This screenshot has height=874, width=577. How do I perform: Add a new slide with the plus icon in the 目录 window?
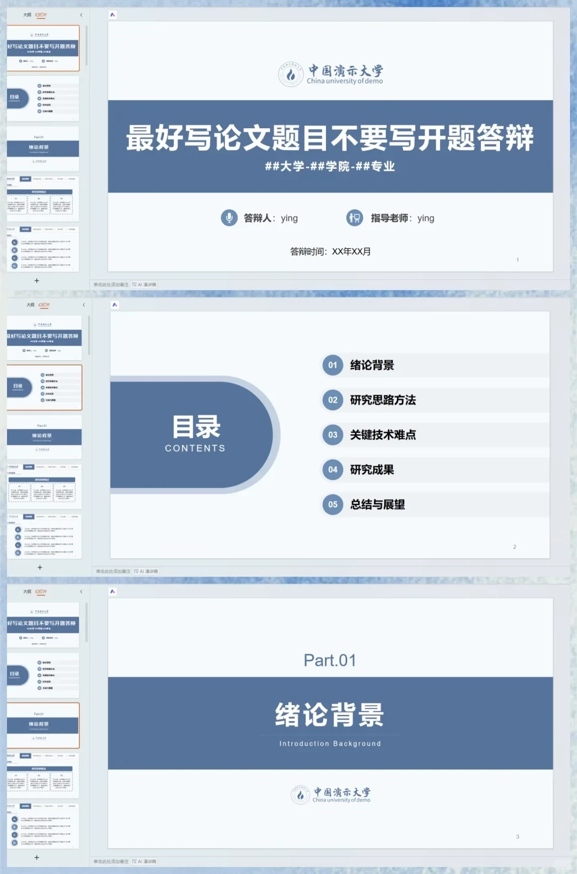40,567
